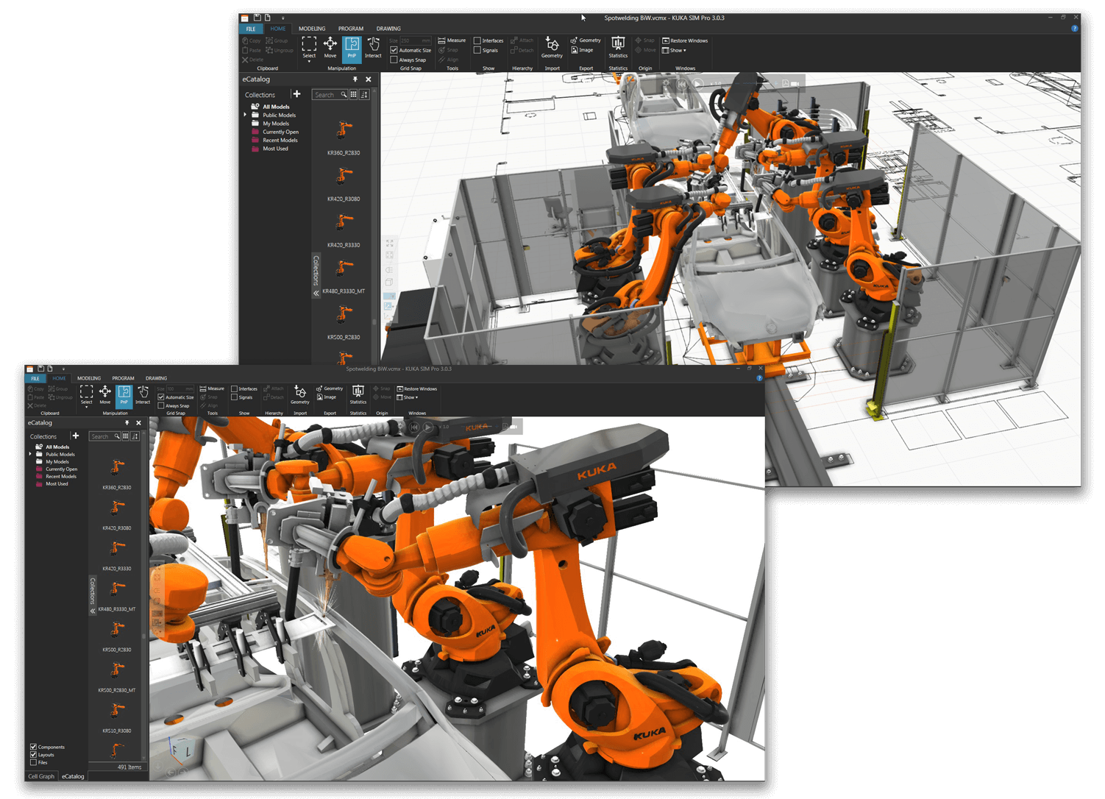Open the quick access dropdown in the back window's title bar
The height and width of the screenshot is (799, 1105).
click(x=283, y=18)
